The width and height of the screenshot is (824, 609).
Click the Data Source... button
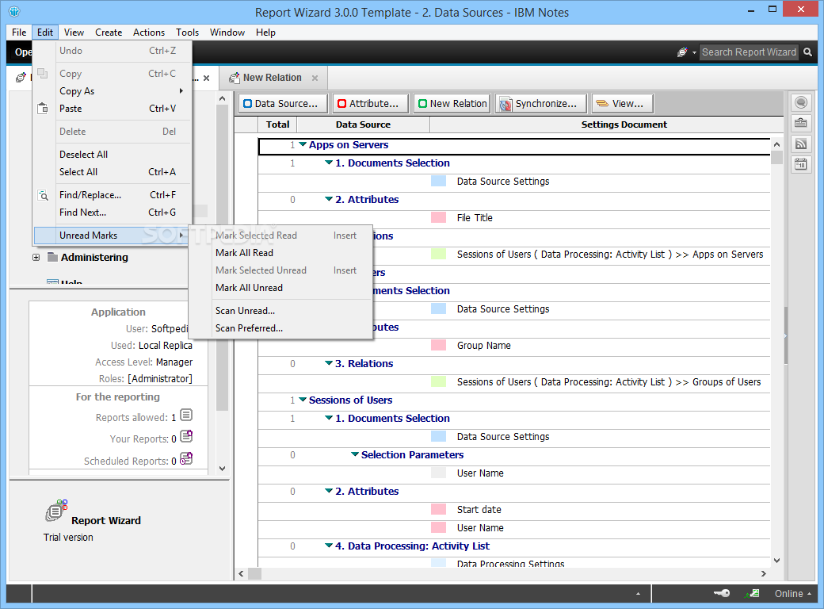click(x=284, y=104)
